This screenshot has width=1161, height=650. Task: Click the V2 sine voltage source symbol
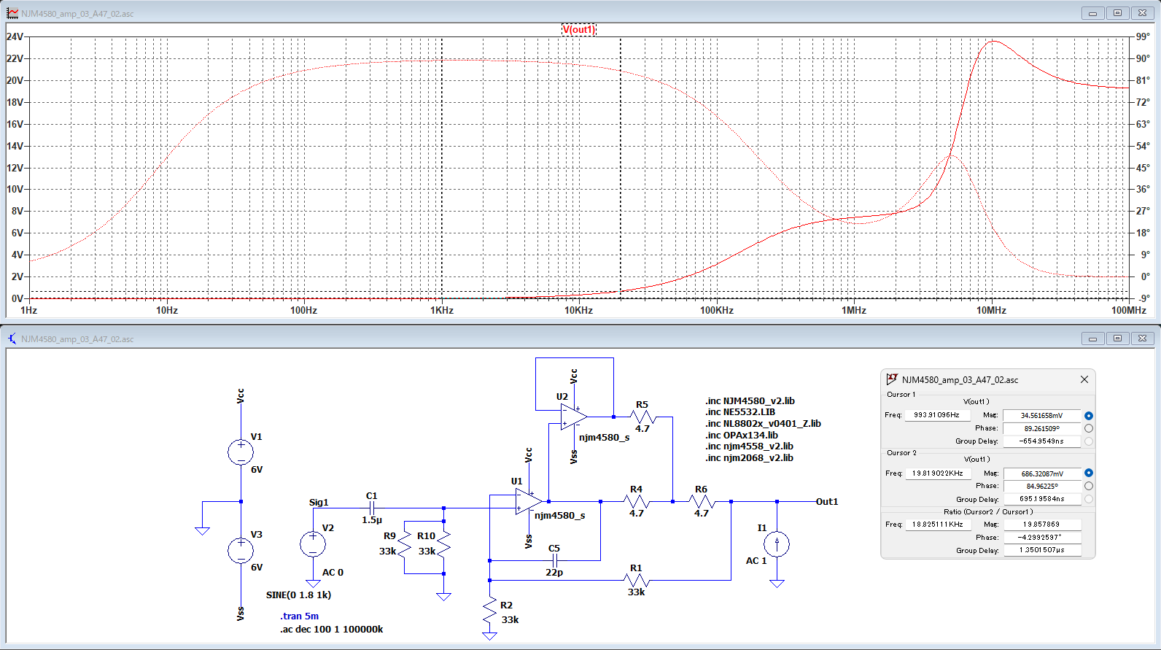point(313,544)
